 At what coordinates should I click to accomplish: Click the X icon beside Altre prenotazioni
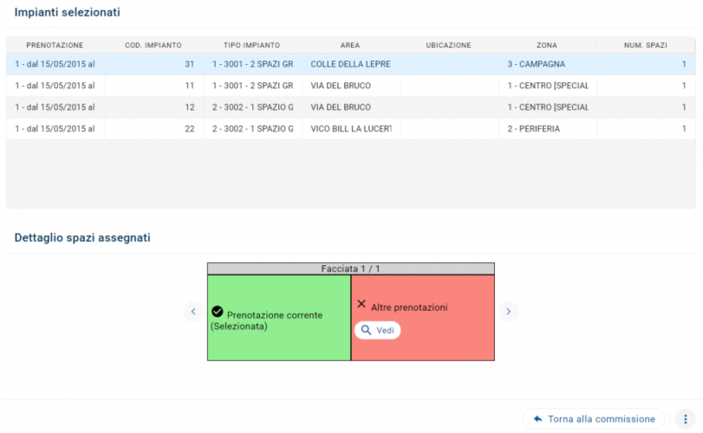tap(361, 305)
